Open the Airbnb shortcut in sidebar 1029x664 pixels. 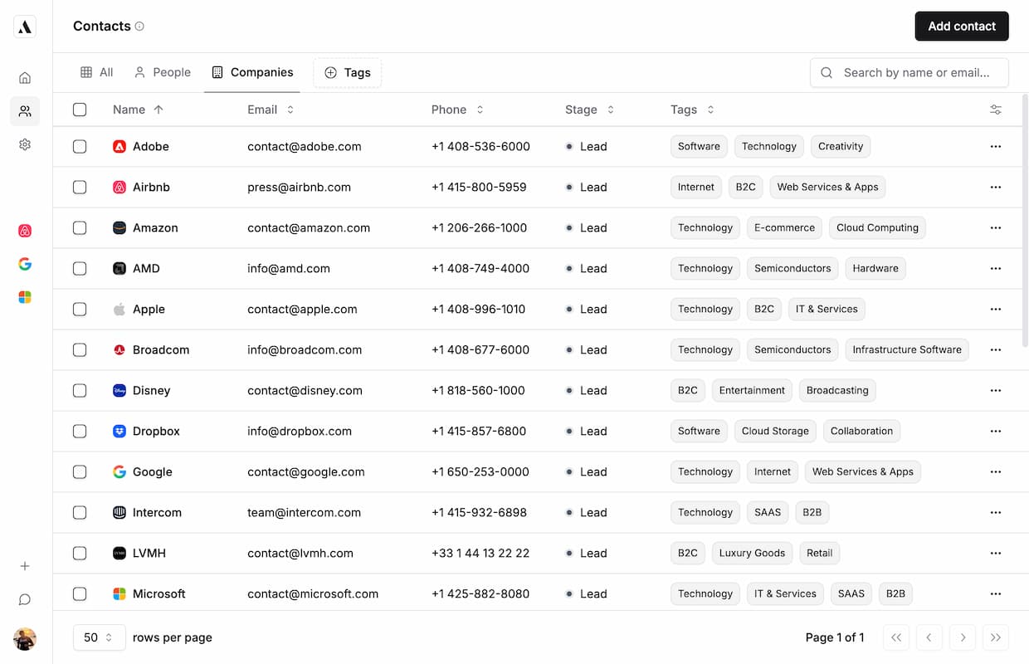click(x=25, y=231)
